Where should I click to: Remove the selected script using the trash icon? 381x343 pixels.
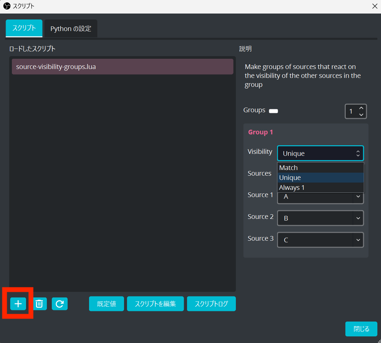(x=39, y=304)
